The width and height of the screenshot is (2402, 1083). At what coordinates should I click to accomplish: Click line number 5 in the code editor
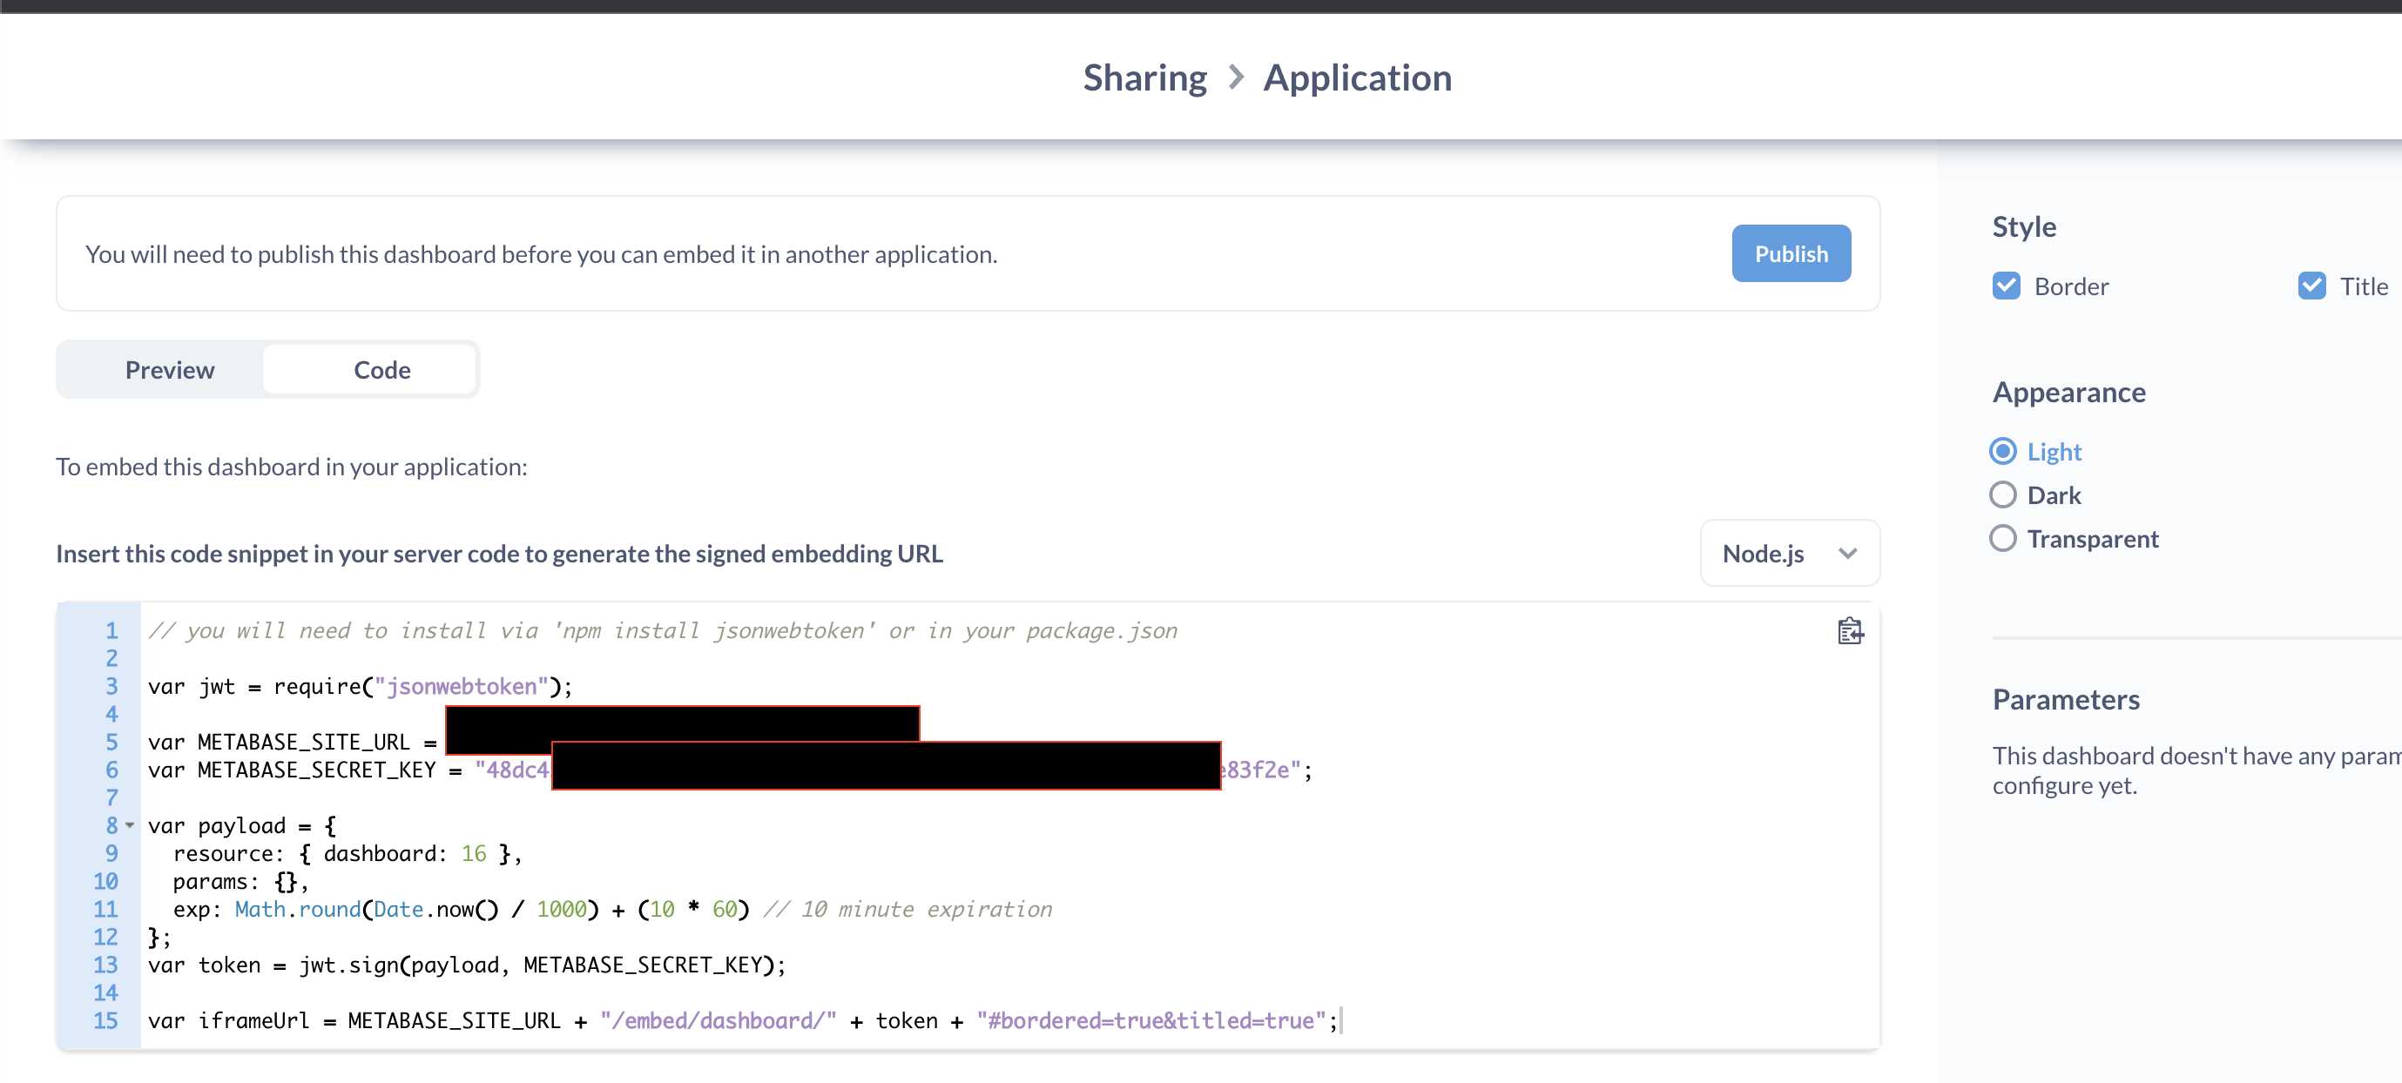click(111, 742)
